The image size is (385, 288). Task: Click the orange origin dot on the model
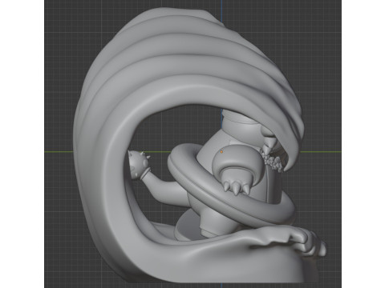point(221,152)
